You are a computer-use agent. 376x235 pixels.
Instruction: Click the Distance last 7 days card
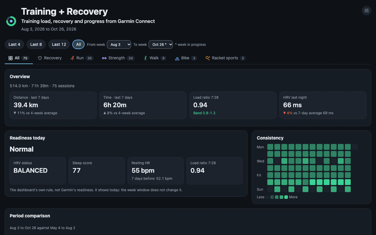[53, 105]
